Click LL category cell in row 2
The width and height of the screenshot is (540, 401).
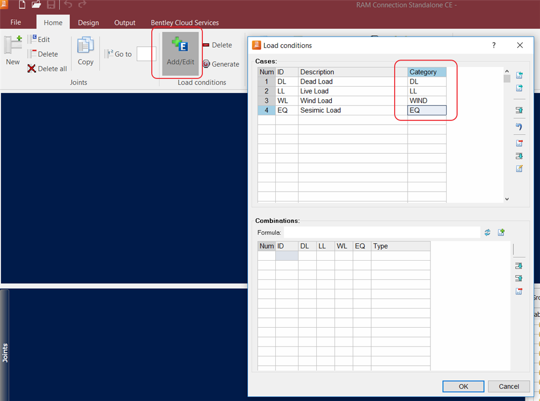(x=427, y=91)
